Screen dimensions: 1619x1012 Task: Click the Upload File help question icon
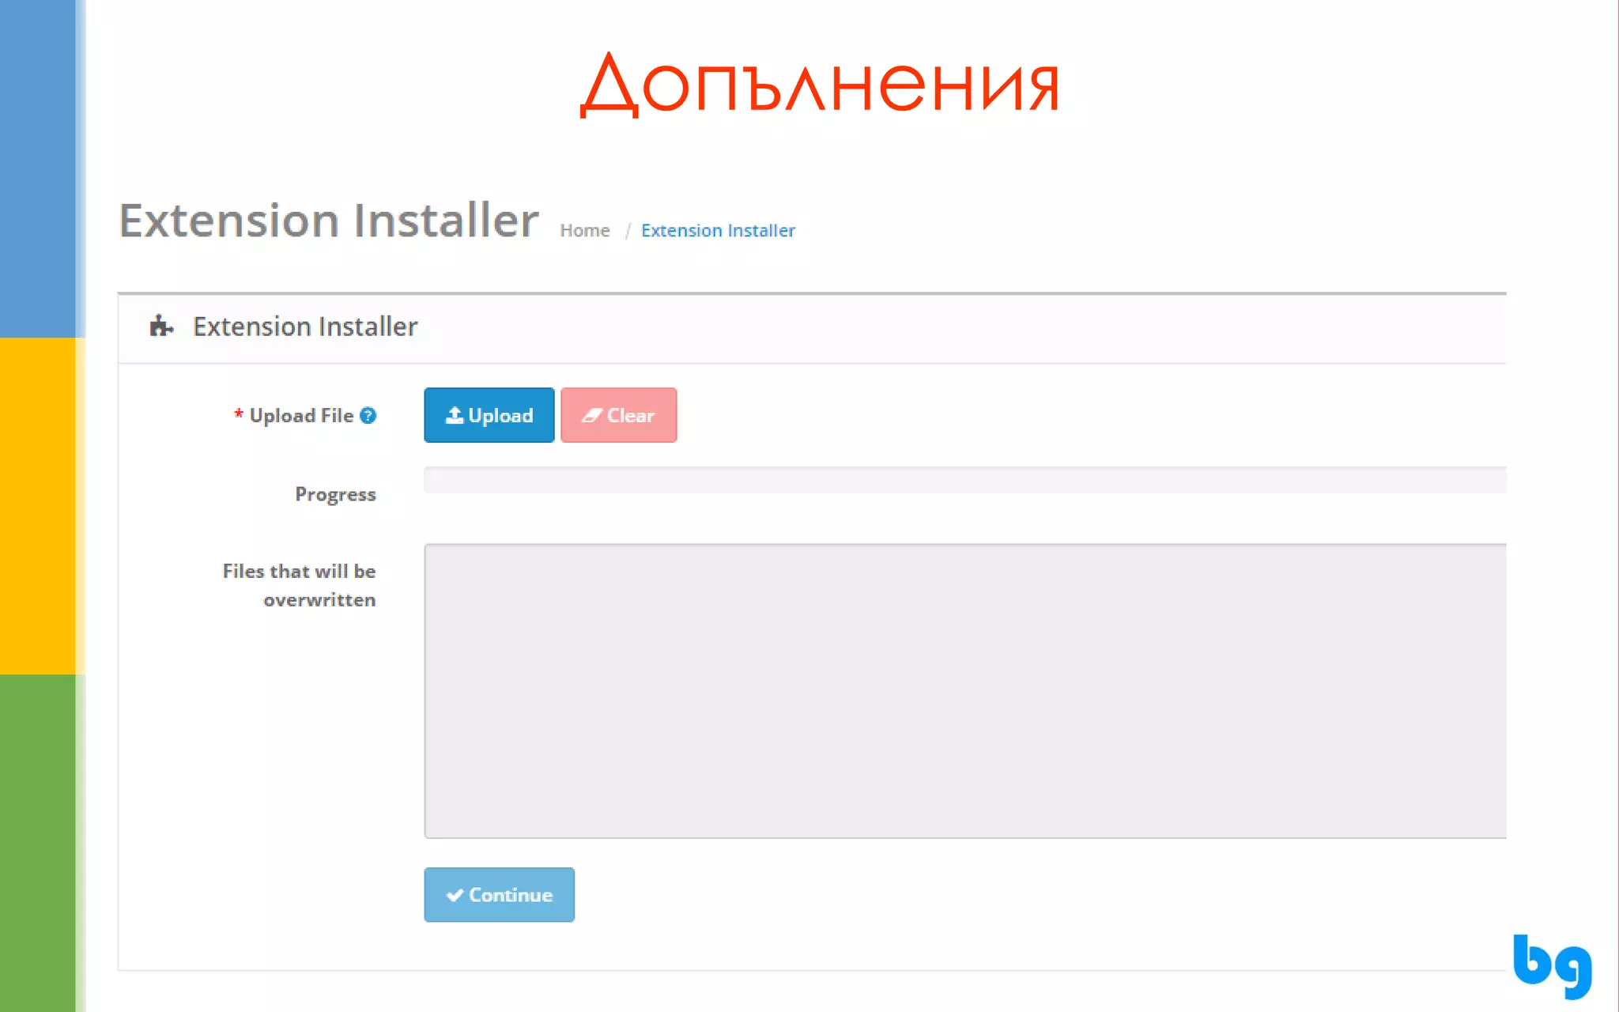pos(368,415)
